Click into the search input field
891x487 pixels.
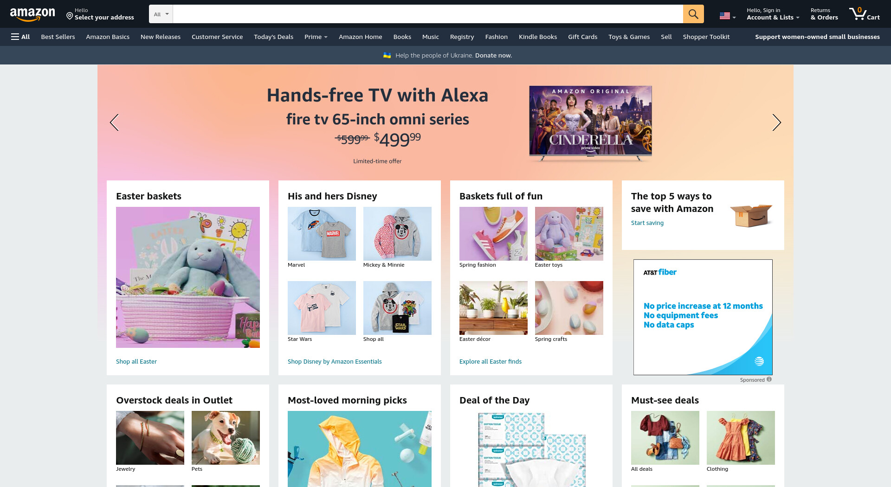tap(428, 14)
